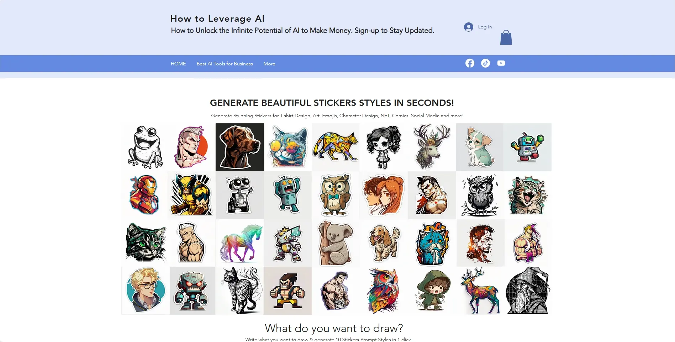Click the Log In link
The height and width of the screenshot is (342, 675).
point(485,27)
